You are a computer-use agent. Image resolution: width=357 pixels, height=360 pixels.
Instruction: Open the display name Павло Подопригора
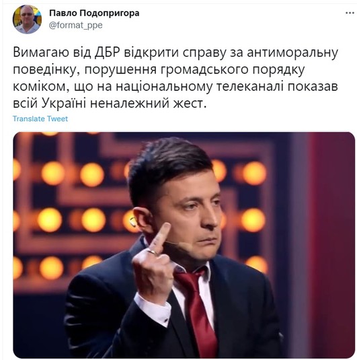coord(94,13)
